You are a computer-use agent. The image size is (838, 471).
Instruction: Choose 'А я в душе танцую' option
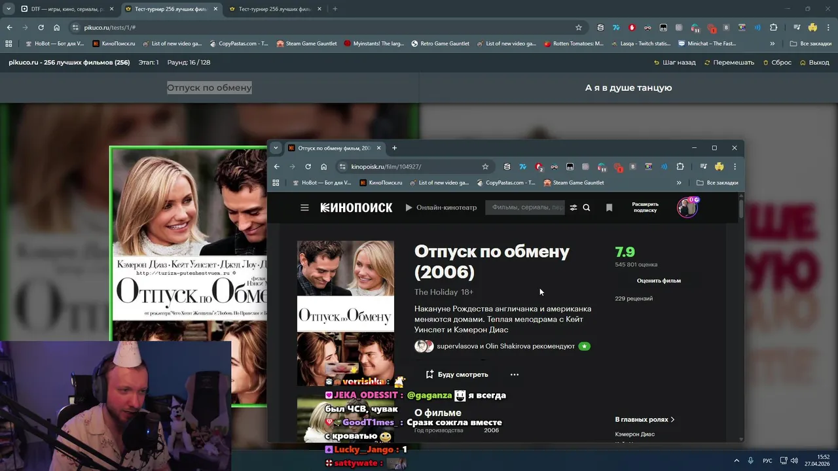[628, 88]
